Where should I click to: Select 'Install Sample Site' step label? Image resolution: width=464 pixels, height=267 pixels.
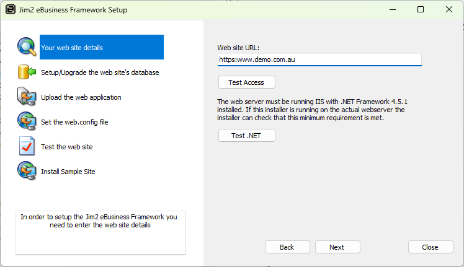click(x=68, y=172)
